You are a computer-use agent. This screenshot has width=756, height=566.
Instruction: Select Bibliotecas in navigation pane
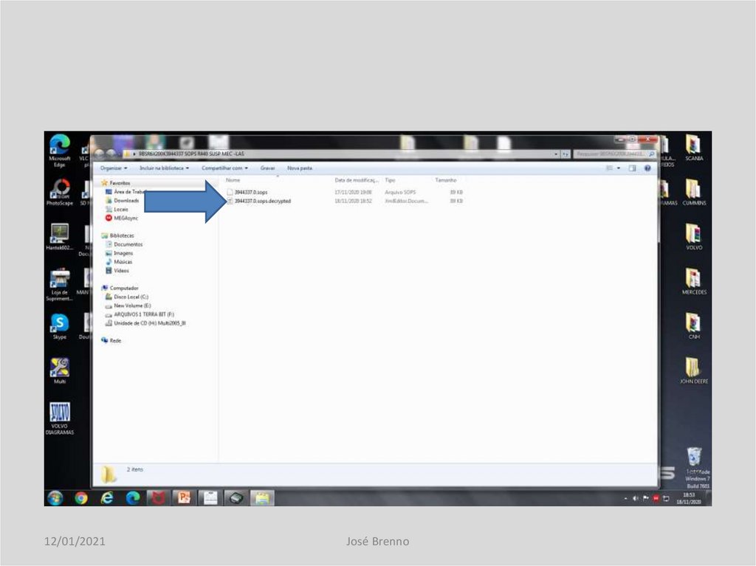click(117, 235)
